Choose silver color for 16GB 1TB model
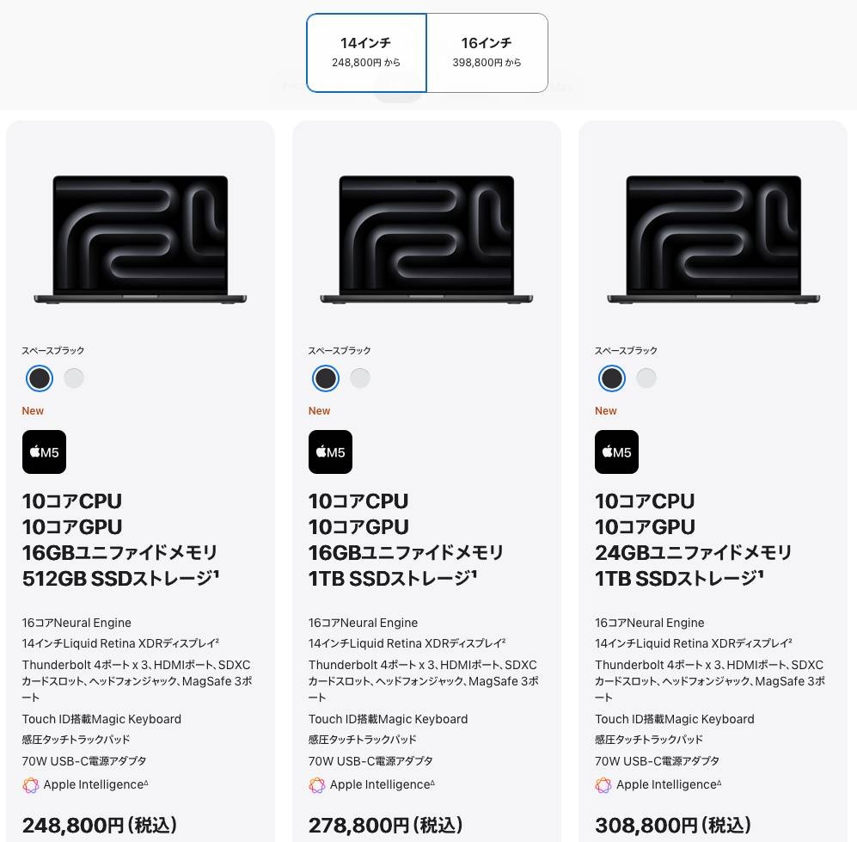This screenshot has height=842, width=857. pyautogui.click(x=360, y=378)
